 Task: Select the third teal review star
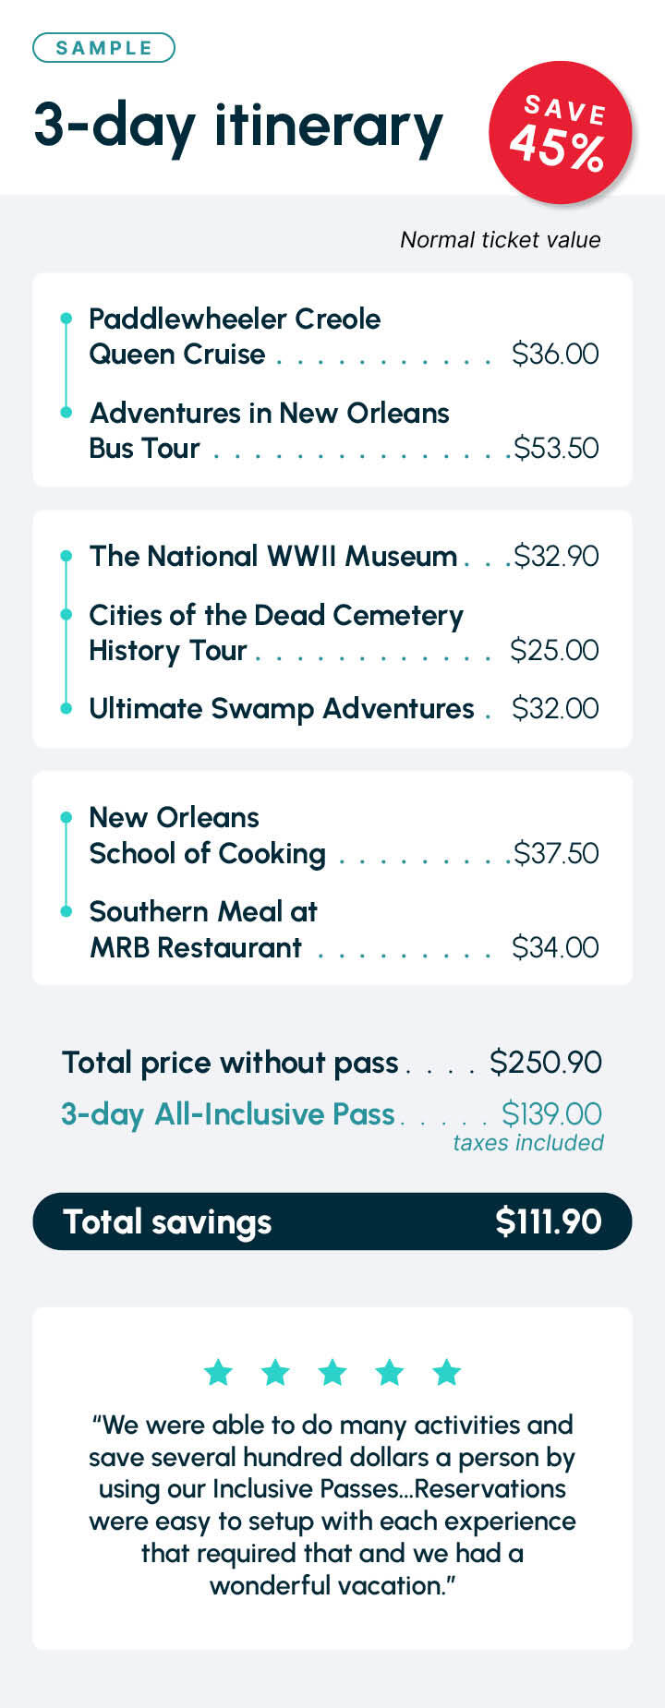pos(332,1372)
